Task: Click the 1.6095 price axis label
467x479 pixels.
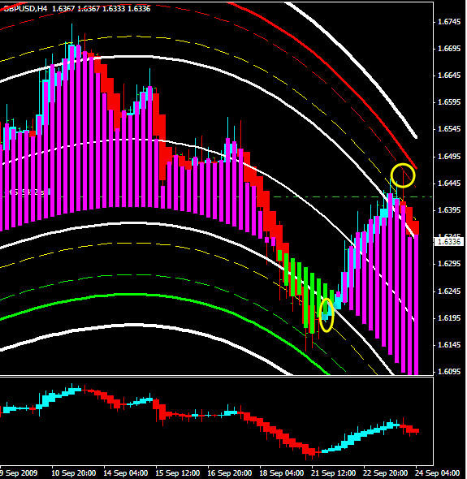Action: (449, 372)
